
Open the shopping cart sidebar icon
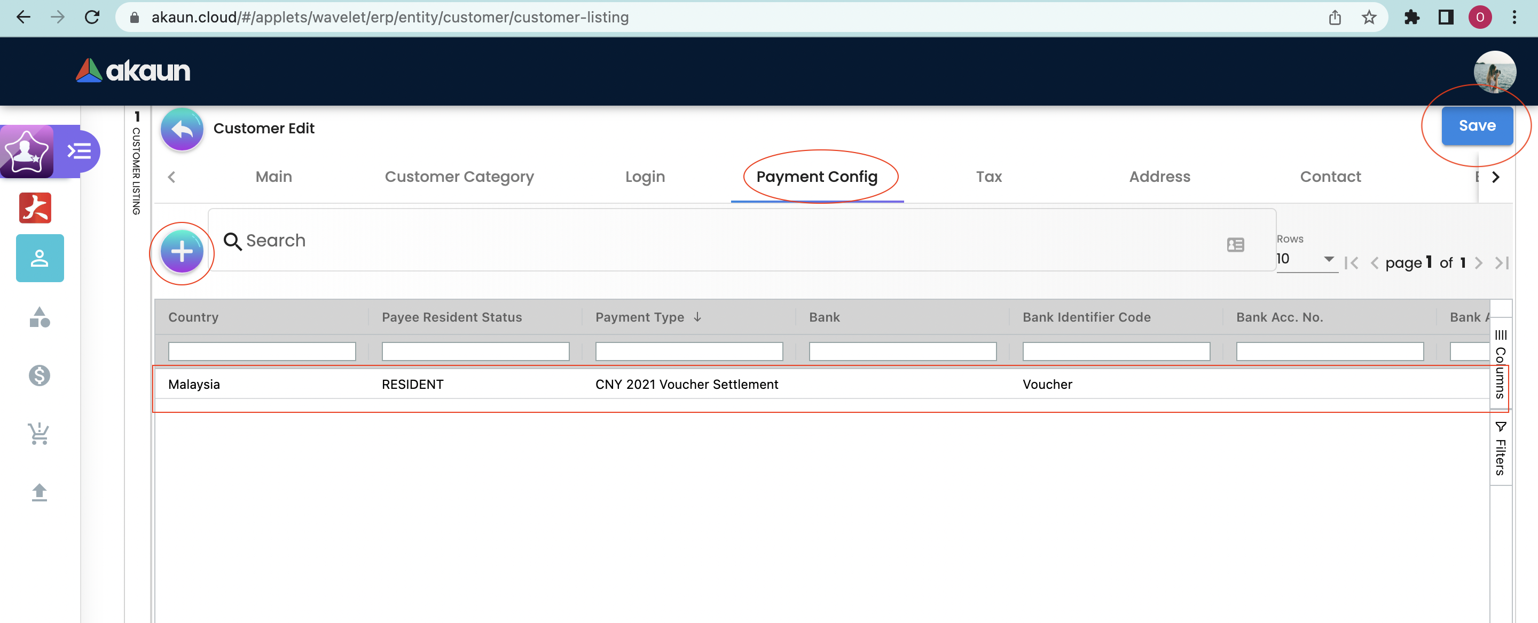(40, 434)
